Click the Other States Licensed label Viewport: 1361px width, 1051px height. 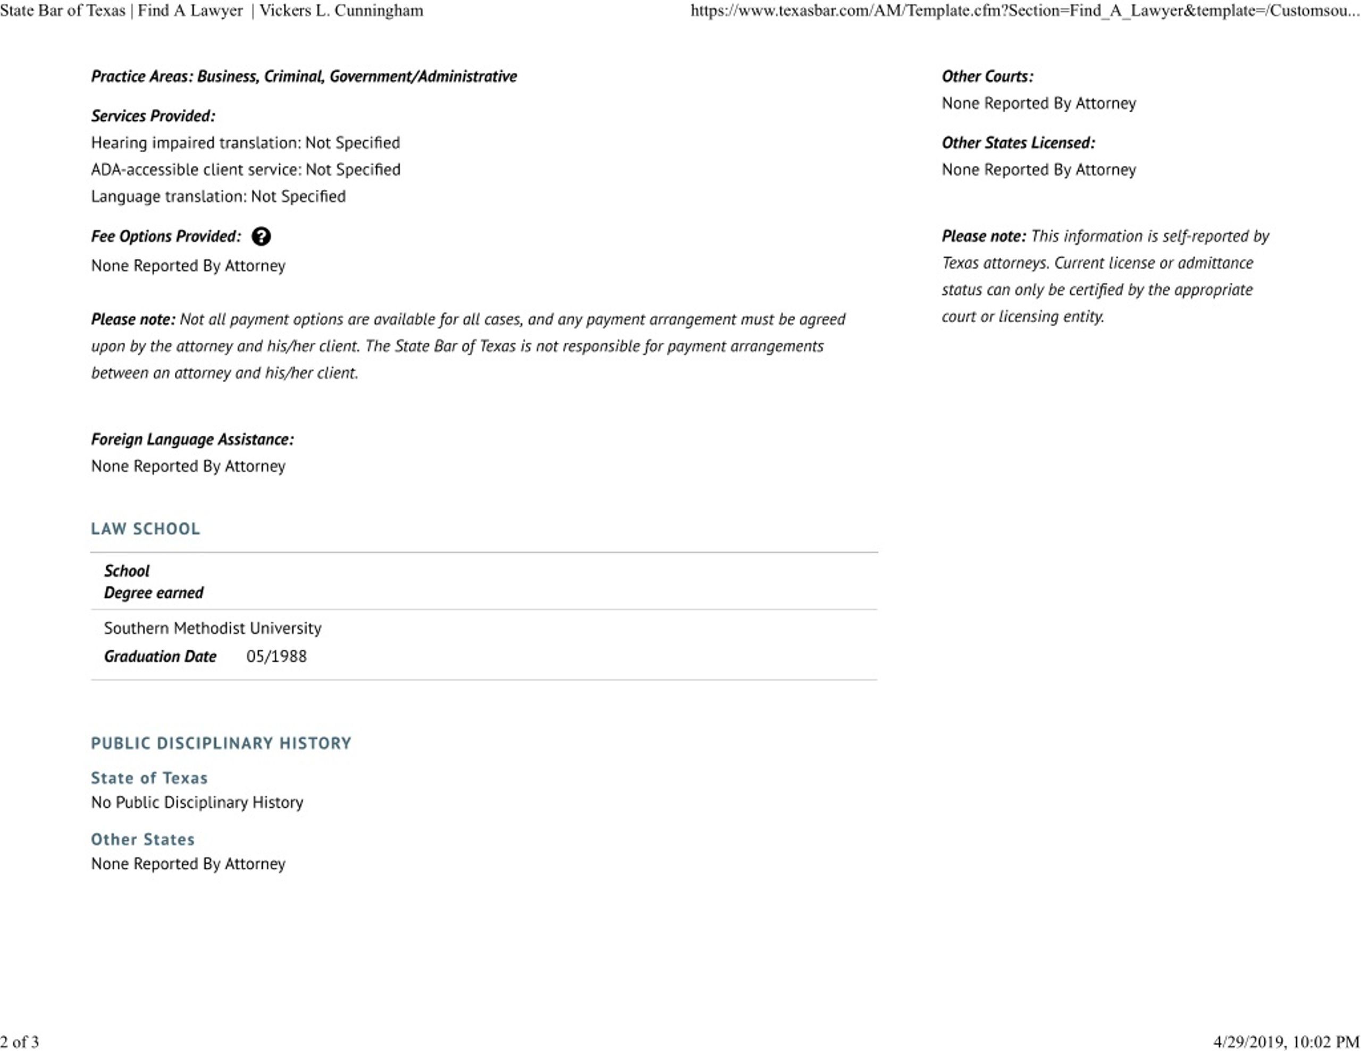1018,143
